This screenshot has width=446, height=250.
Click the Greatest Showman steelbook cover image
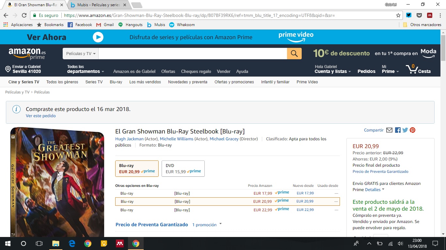(x=57, y=182)
